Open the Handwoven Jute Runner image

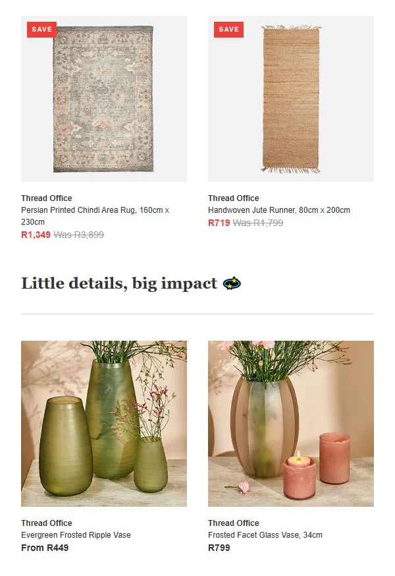point(291,99)
